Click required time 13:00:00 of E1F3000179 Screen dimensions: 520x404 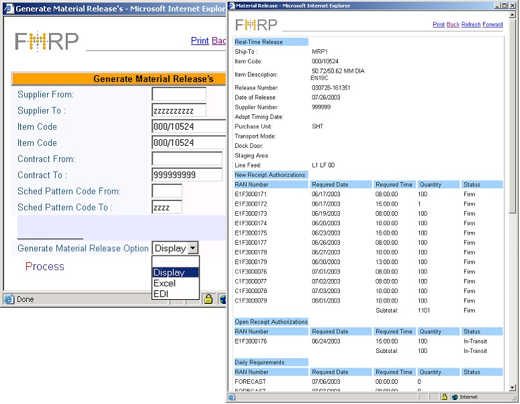coord(387,261)
